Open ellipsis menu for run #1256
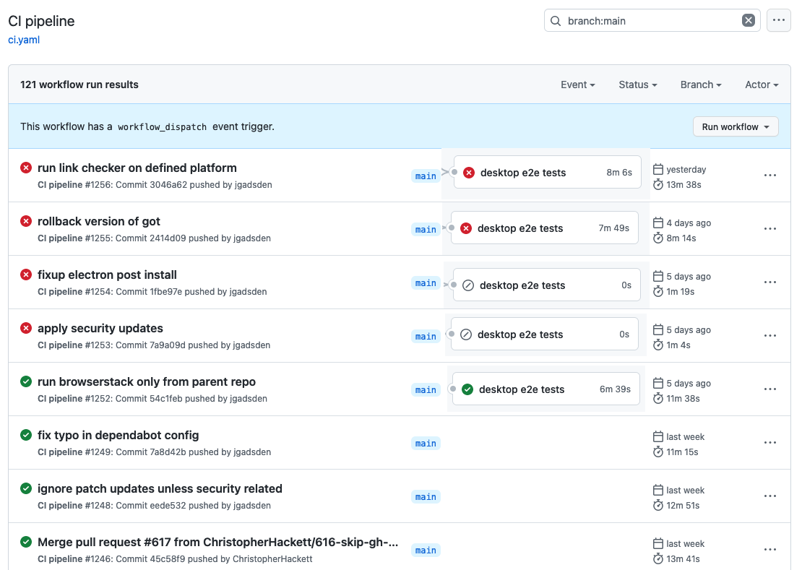Screen dimensions: 802x570 [x=769, y=176]
